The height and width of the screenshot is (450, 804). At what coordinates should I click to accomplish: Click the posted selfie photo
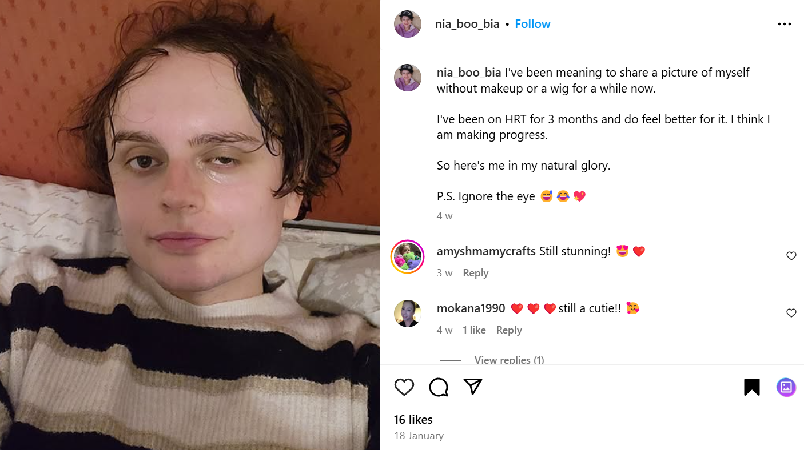click(190, 225)
